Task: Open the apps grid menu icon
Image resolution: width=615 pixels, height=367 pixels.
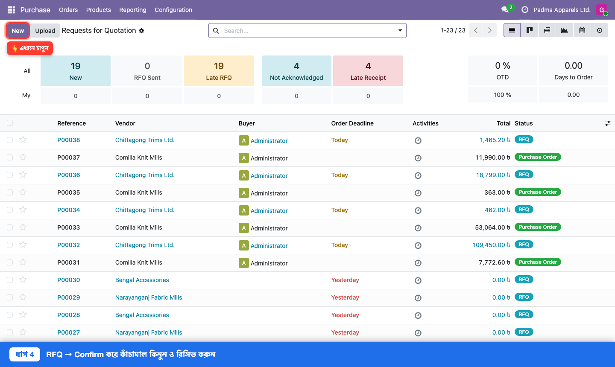Action: 11,9
